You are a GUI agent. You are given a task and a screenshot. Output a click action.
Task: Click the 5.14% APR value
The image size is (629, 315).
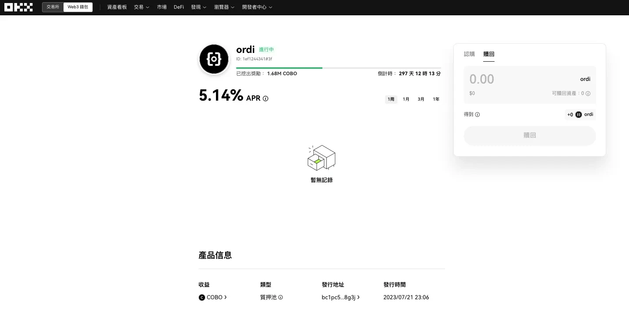tap(221, 95)
